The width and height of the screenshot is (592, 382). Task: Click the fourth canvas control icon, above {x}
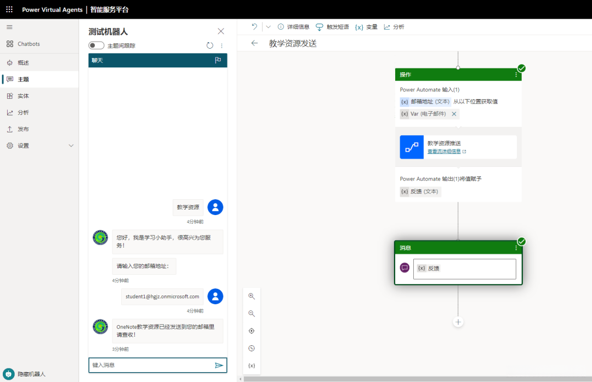pos(252,349)
